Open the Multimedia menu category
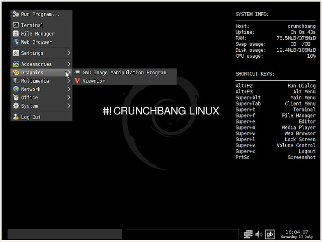Viewport: 322px width, 242px height. point(41,81)
